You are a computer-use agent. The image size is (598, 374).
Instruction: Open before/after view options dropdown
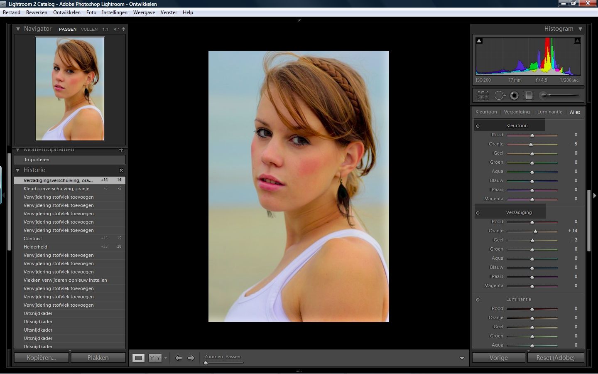(166, 358)
